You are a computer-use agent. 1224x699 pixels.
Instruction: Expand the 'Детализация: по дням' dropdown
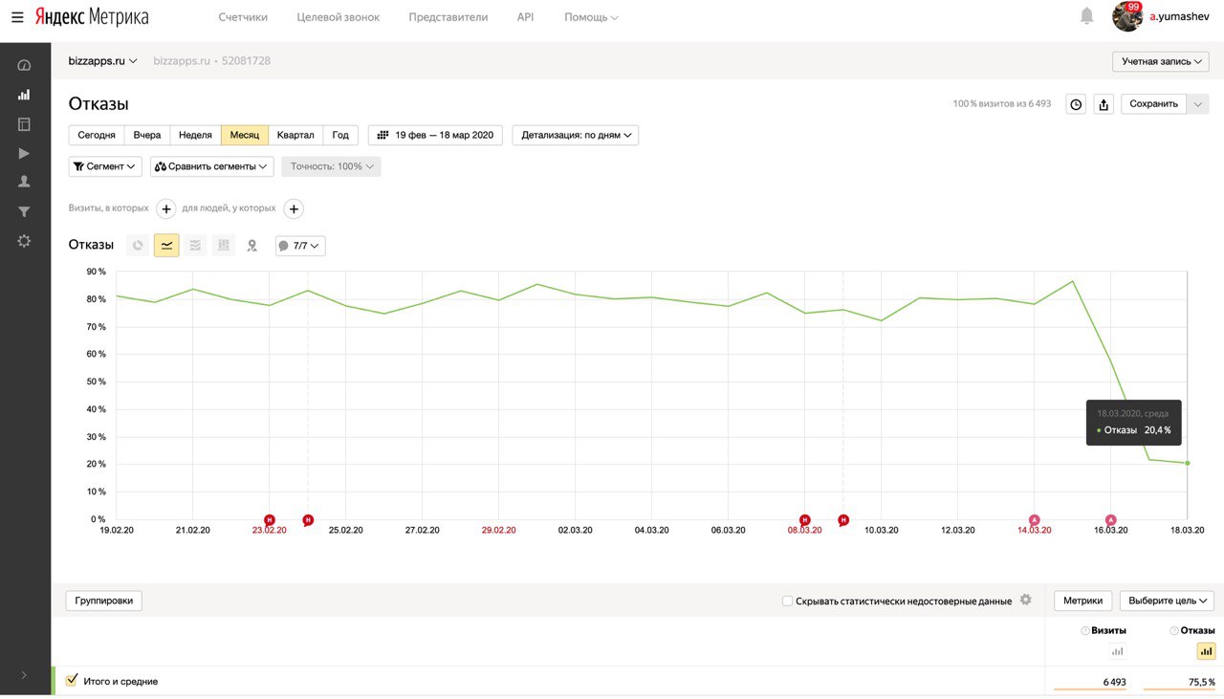(x=576, y=135)
